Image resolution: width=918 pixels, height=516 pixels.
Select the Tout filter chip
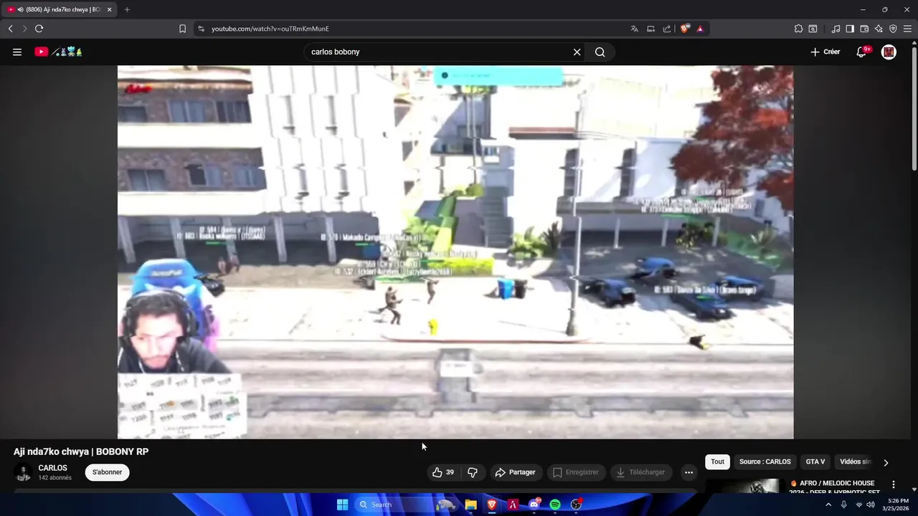(x=717, y=462)
